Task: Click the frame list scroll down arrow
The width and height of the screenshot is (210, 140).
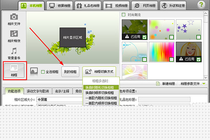Action: pyautogui.click(x=206, y=77)
